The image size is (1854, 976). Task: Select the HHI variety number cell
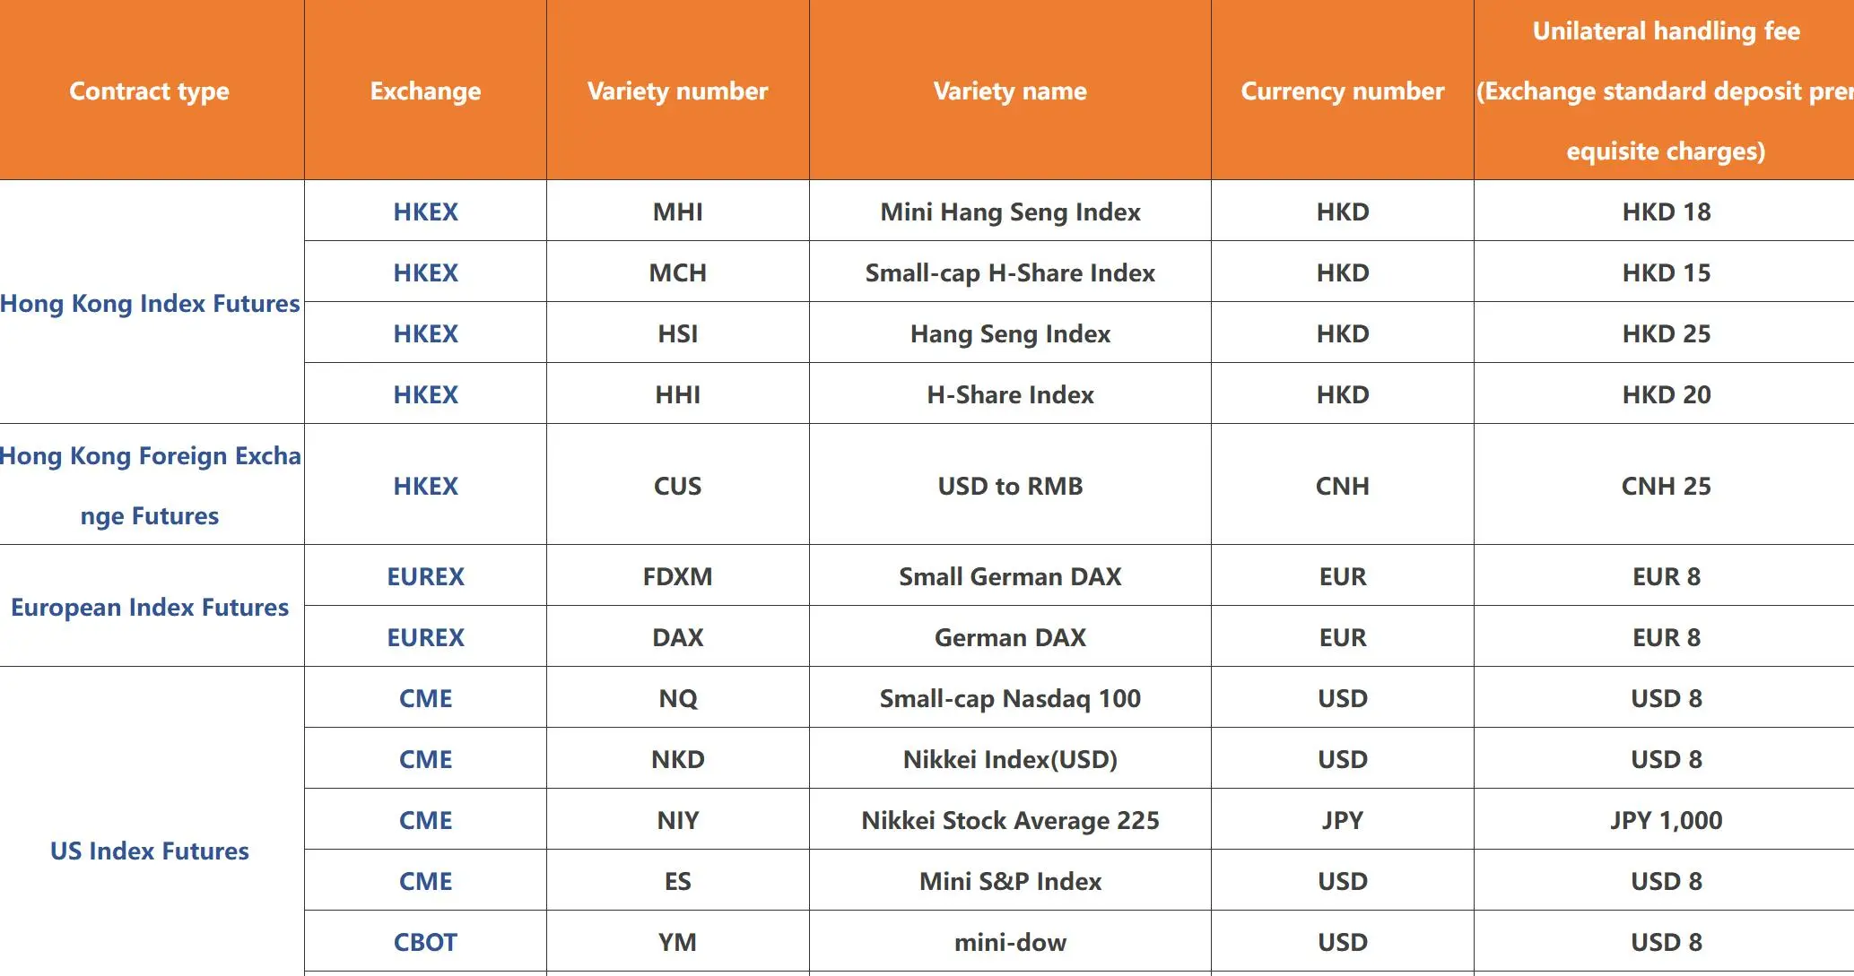point(678,395)
